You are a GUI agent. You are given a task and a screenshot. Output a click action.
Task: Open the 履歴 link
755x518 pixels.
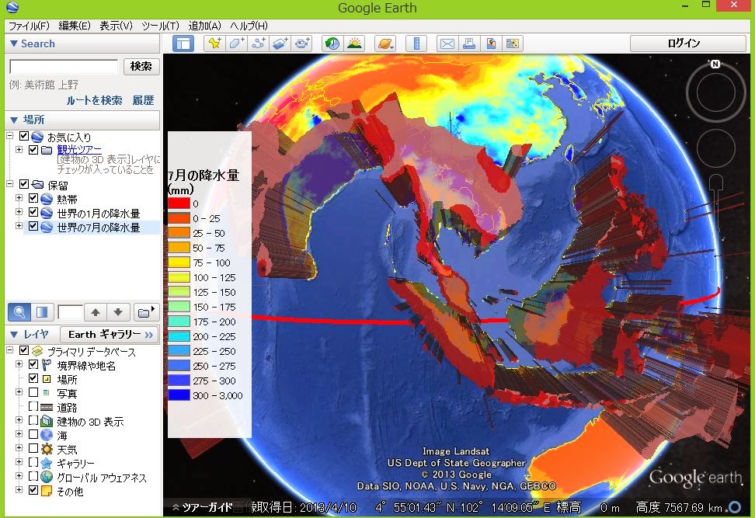coord(143,100)
